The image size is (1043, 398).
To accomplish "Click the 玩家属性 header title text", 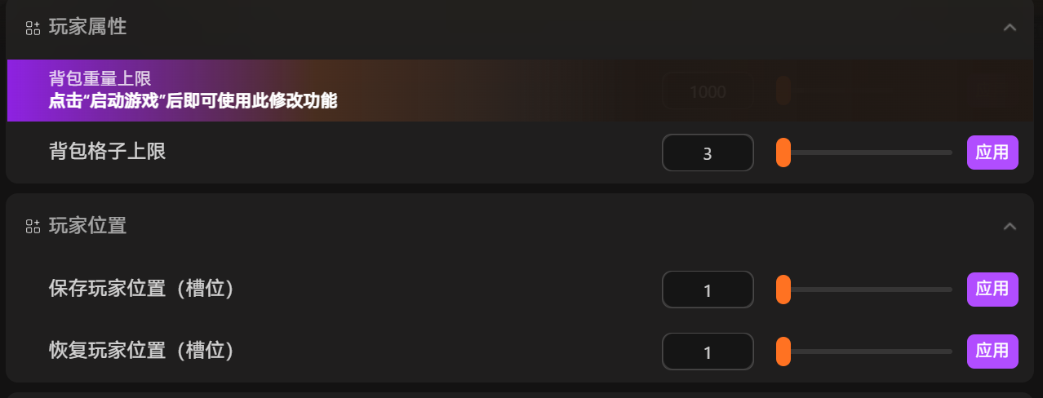I will coord(87,27).
